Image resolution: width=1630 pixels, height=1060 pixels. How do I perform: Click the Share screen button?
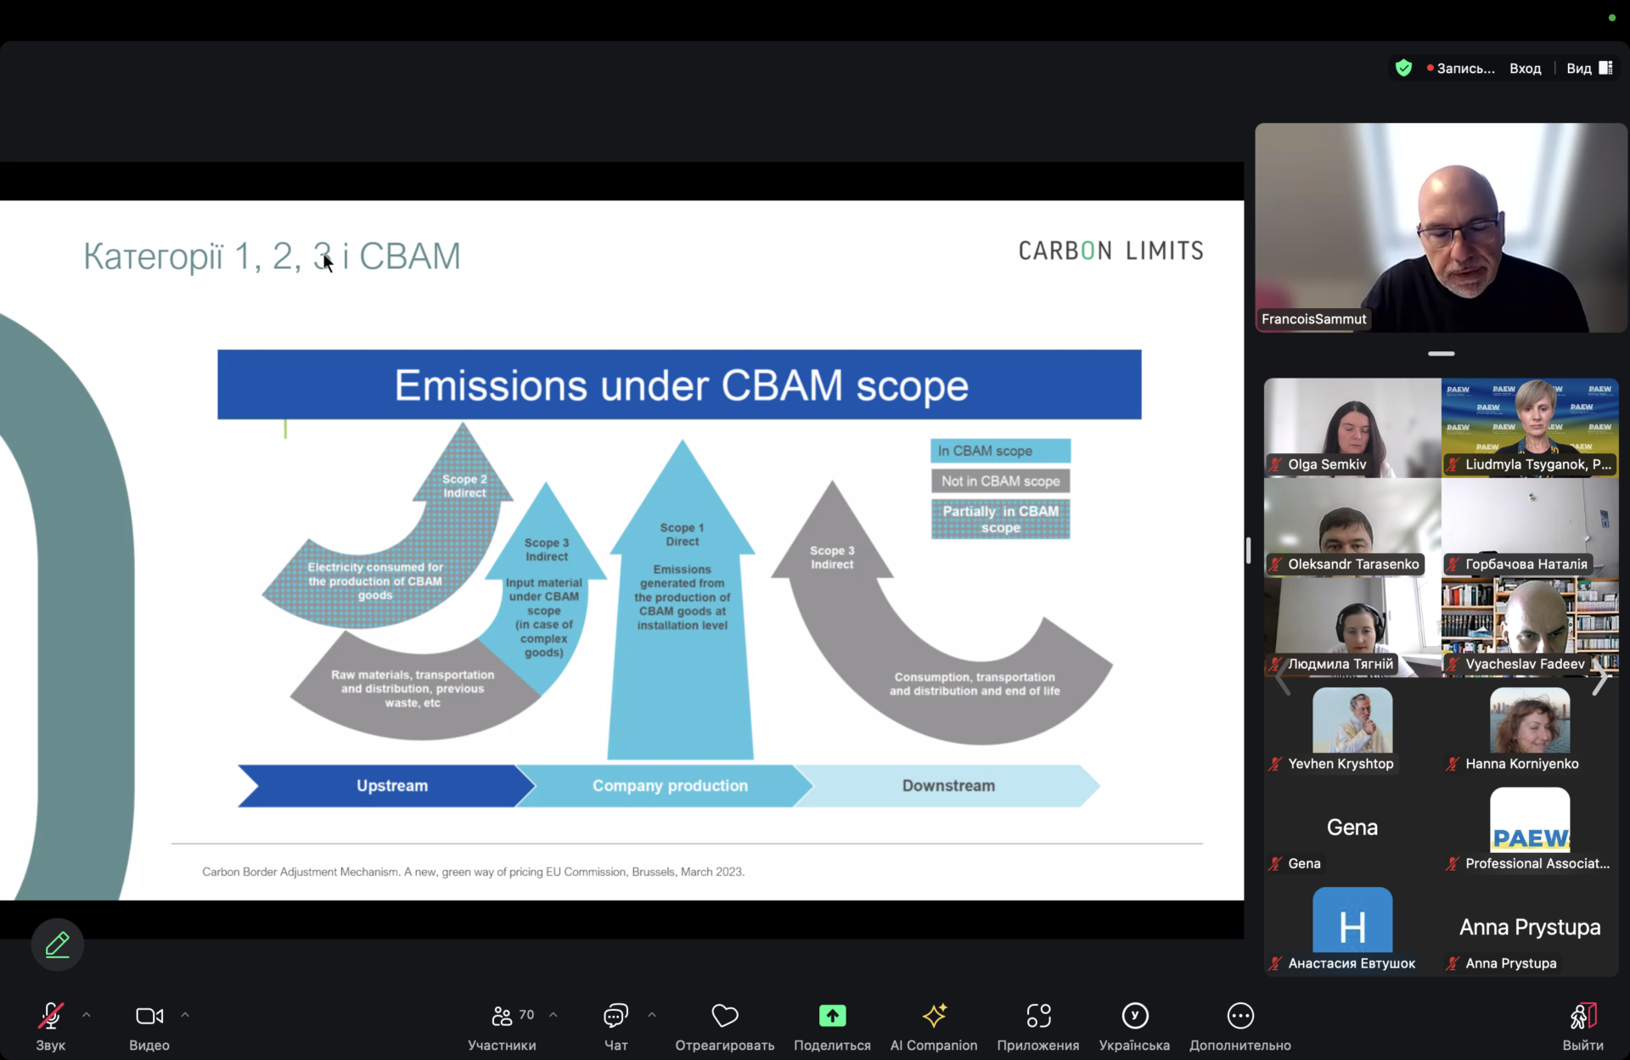(832, 1016)
